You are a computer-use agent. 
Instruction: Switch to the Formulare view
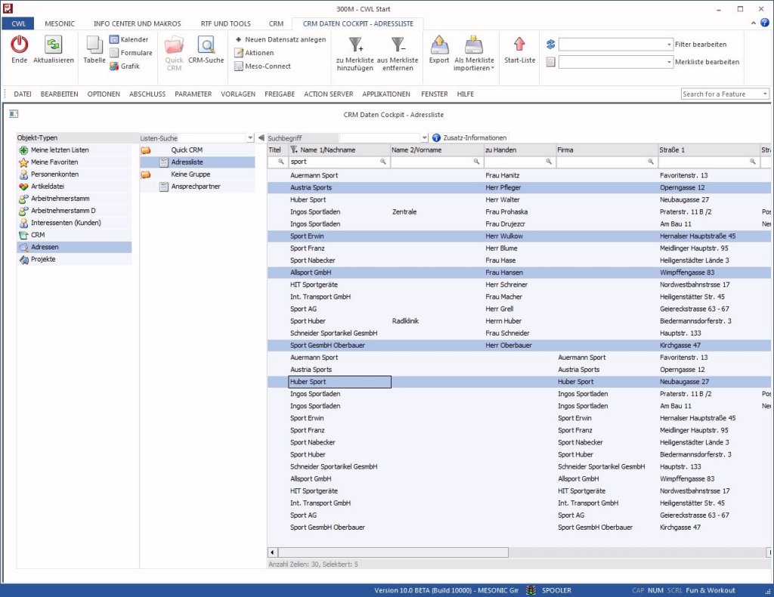tap(131, 53)
